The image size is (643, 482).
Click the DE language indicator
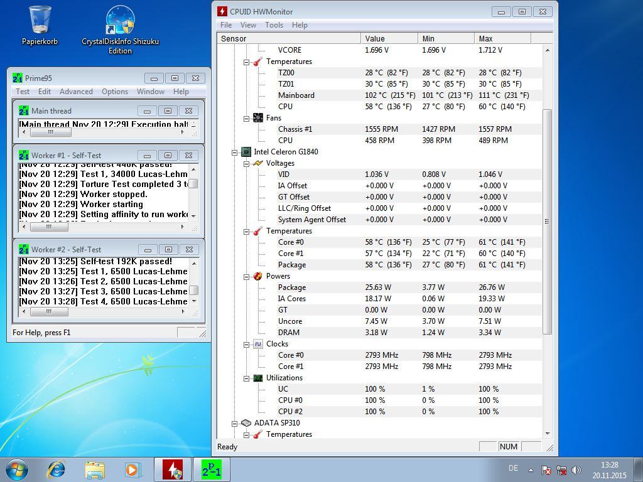[513, 468]
